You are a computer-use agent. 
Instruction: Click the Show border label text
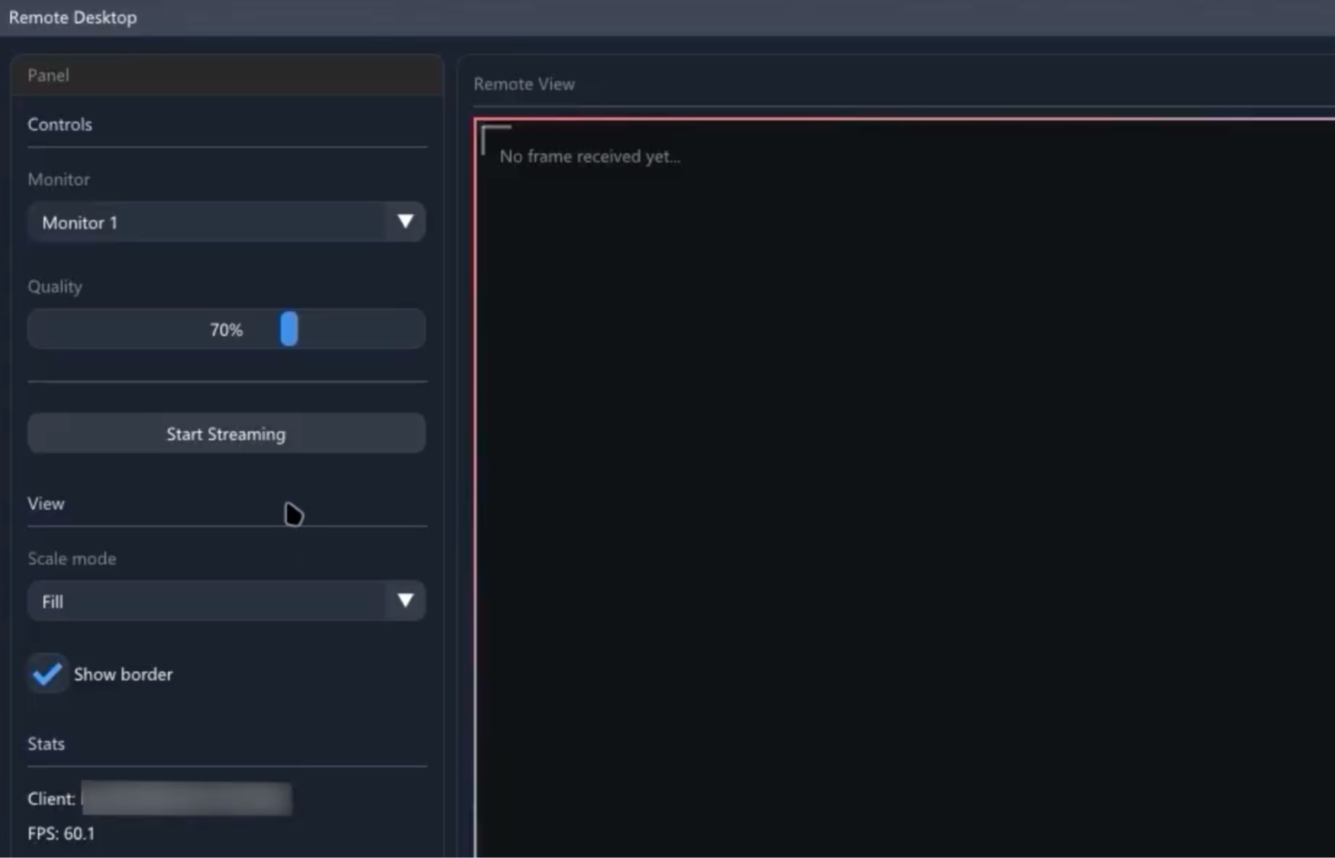point(123,675)
